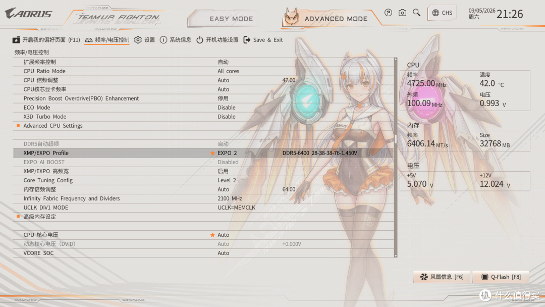Click the 42.0 °C temperature reading
545x307 pixels.
[492, 83]
